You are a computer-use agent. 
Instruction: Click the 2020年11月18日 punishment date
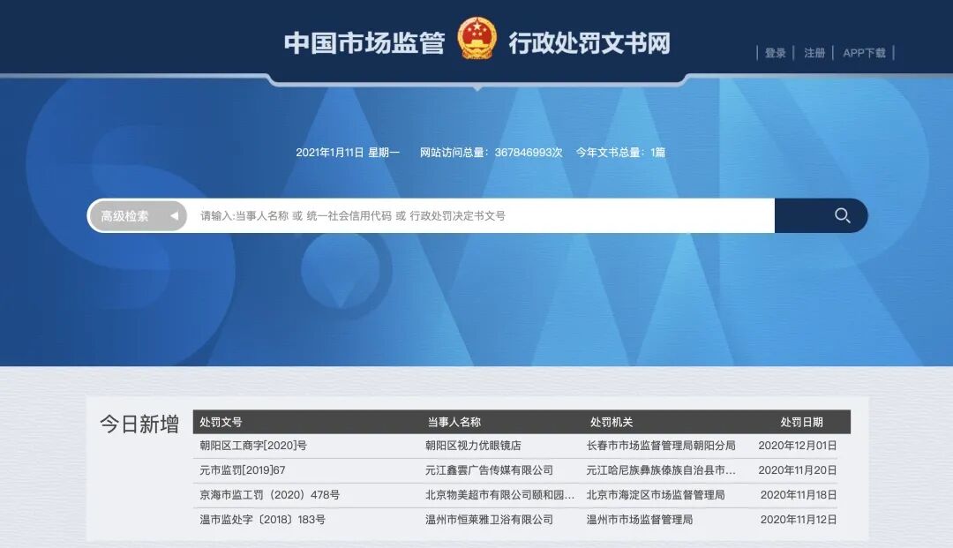click(797, 495)
